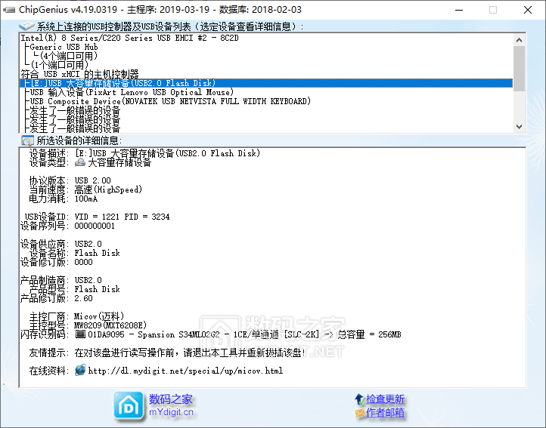
Task: Click the magnifier icon beside detail info header
Action: click(27, 140)
